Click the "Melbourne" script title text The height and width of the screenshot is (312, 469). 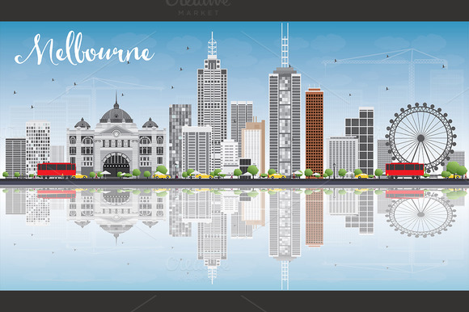click(84, 48)
